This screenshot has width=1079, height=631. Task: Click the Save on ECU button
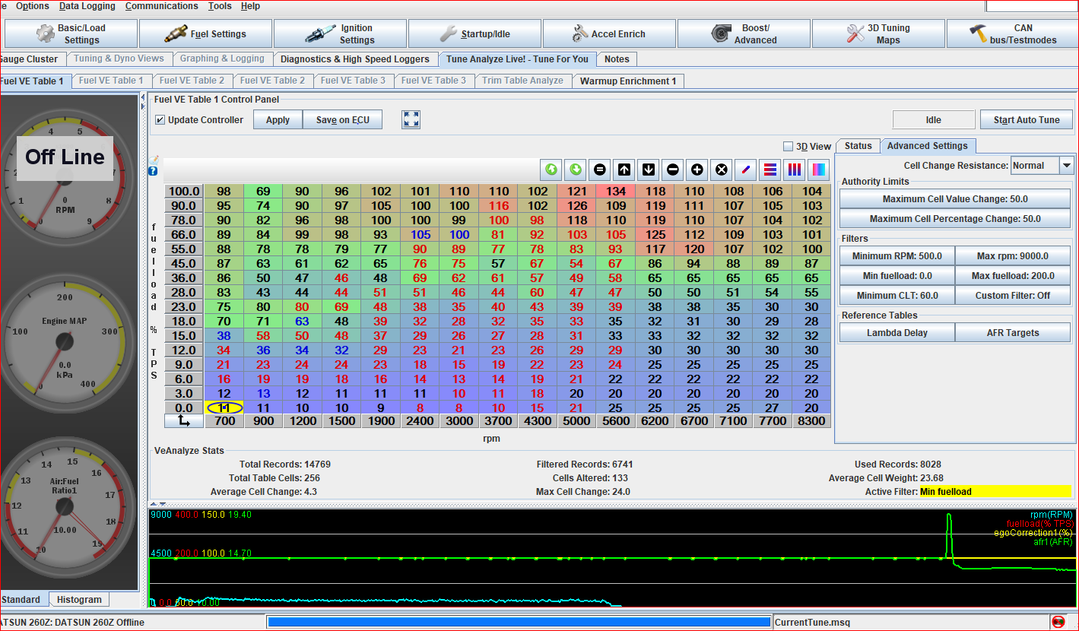pyautogui.click(x=342, y=120)
